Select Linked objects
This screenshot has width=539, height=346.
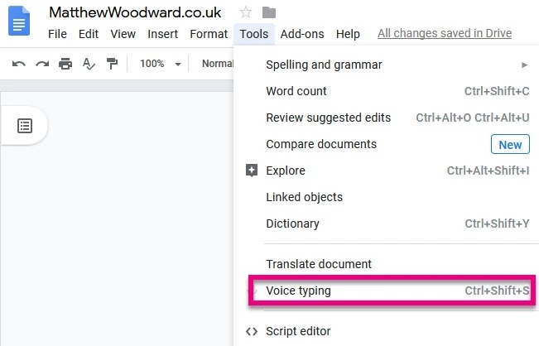coord(386,197)
